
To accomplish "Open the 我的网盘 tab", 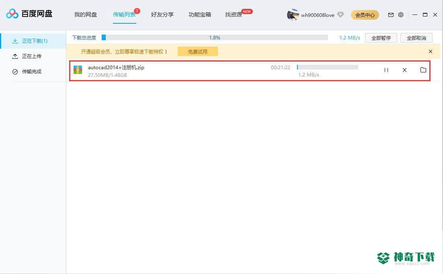I will coord(85,14).
